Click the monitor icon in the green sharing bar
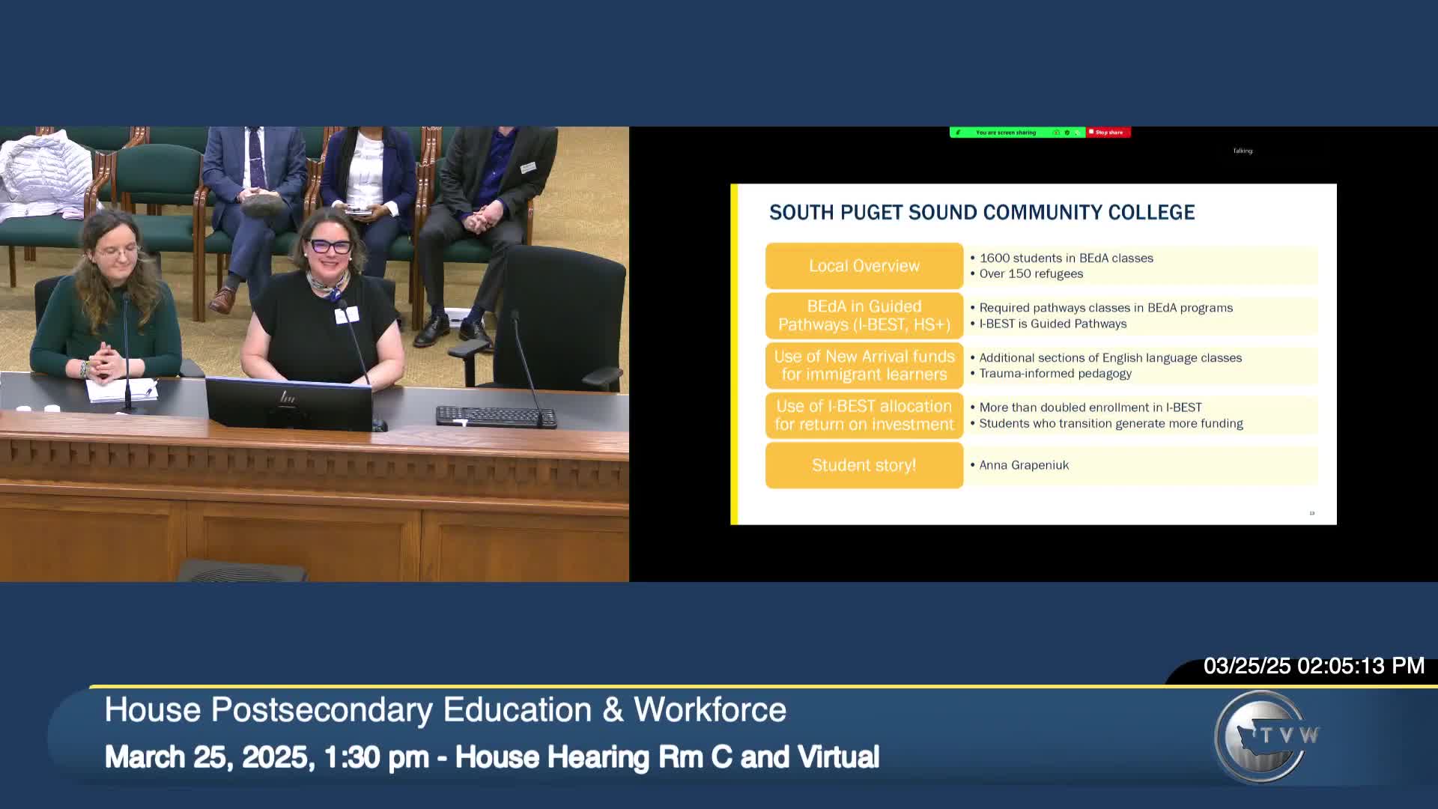The width and height of the screenshot is (1438, 809). click(1056, 133)
